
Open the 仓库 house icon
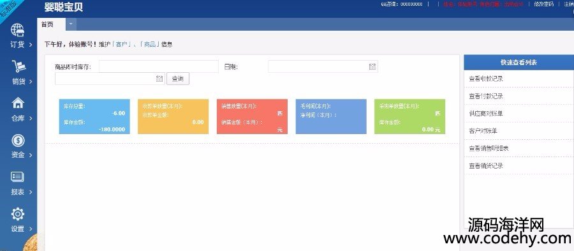coord(18,103)
